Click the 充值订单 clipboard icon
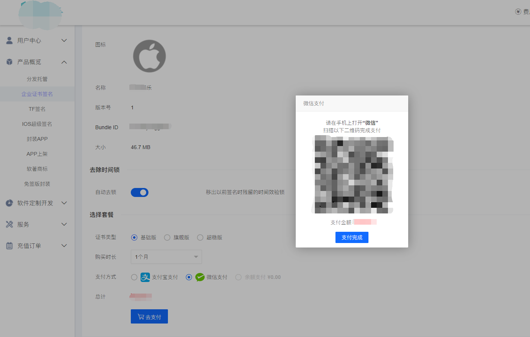 point(9,246)
